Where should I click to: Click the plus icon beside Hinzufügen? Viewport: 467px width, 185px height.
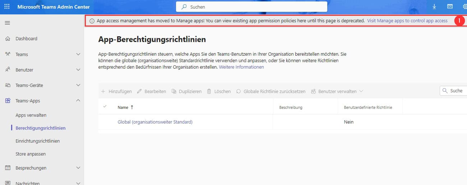[103, 91]
